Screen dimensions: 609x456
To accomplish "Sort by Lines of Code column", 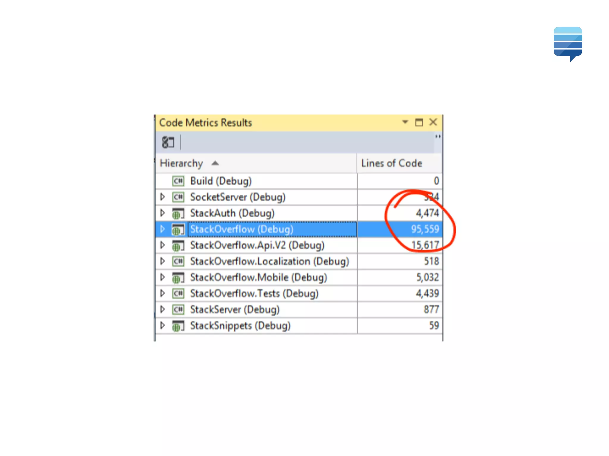I will point(399,163).
